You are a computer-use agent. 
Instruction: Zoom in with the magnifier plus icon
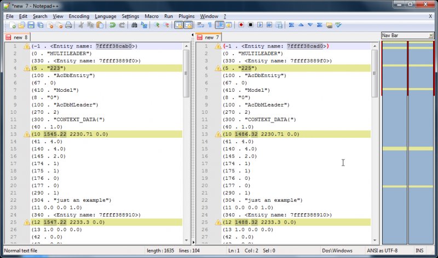coord(157,25)
